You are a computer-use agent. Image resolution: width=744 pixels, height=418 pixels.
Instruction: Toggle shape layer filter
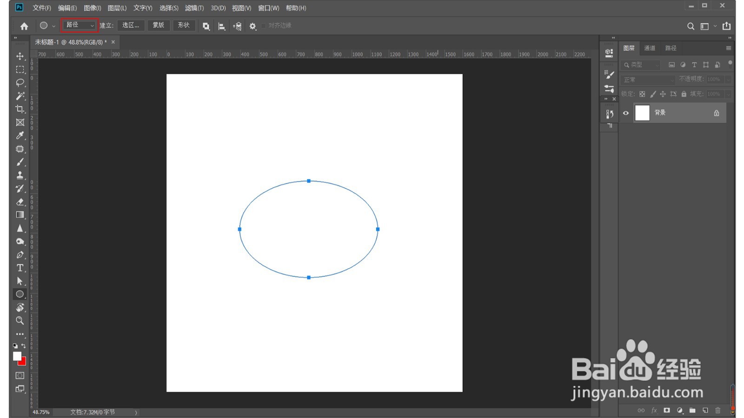coord(706,65)
